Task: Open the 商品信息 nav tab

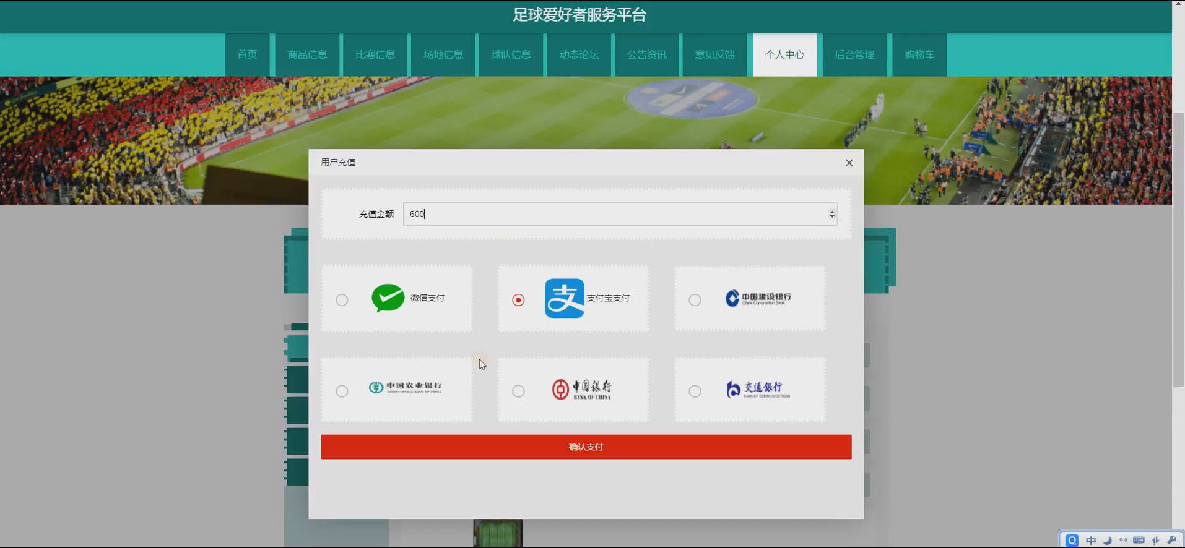Action: tap(307, 54)
